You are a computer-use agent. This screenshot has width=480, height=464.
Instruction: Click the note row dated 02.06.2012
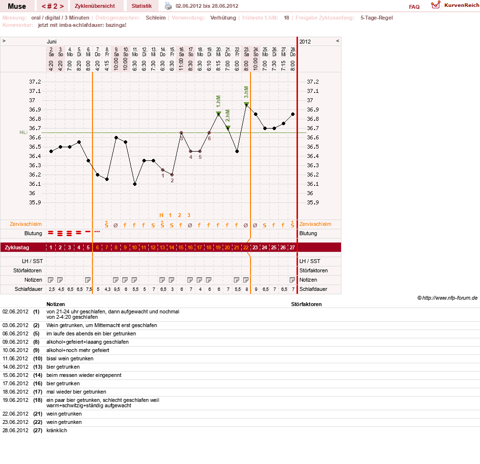tap(240, 314)
